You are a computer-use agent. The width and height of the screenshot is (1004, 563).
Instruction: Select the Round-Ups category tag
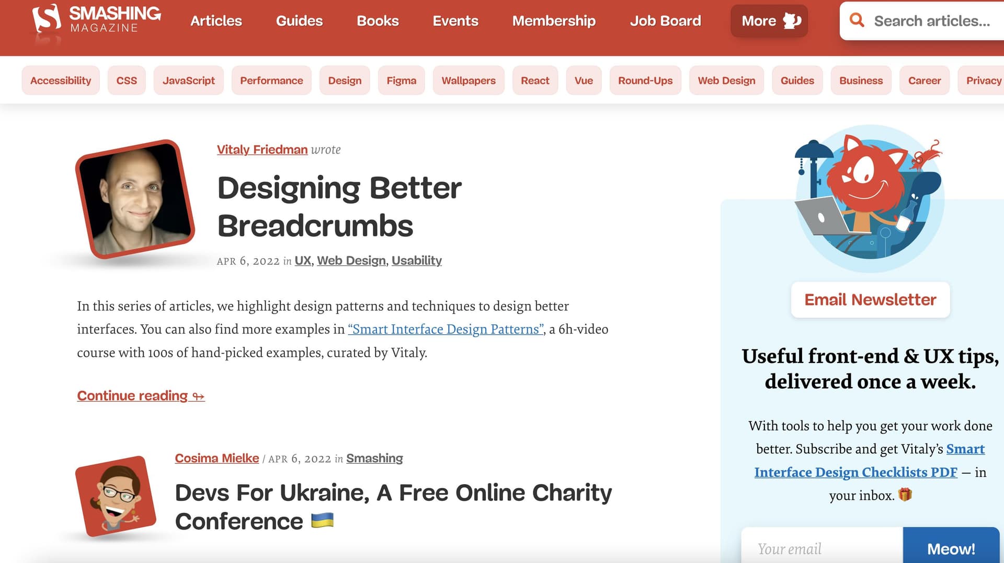[x=645, y=80]
